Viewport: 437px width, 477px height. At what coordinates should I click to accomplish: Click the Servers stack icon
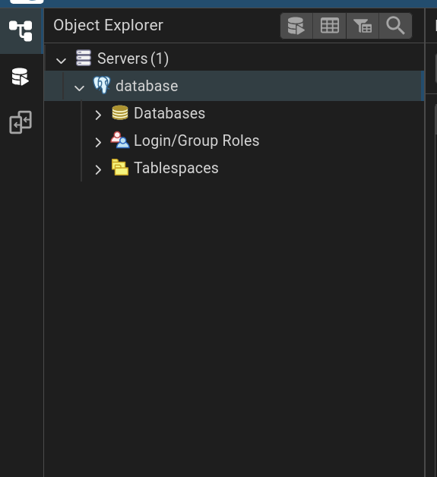[x=84, y=58]
